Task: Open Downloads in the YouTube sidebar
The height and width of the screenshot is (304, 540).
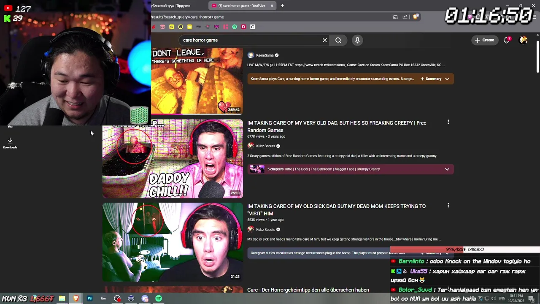Action: [10, 143]
